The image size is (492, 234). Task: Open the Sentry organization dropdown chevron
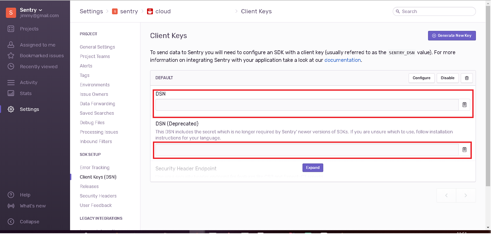[40, 10]
